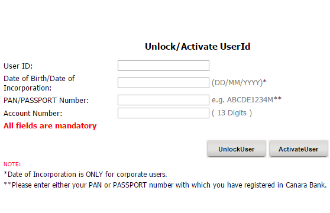The image size is (330, 213).
Task: Focus the Date of Birth input field
Action: [x=163, y=83]
